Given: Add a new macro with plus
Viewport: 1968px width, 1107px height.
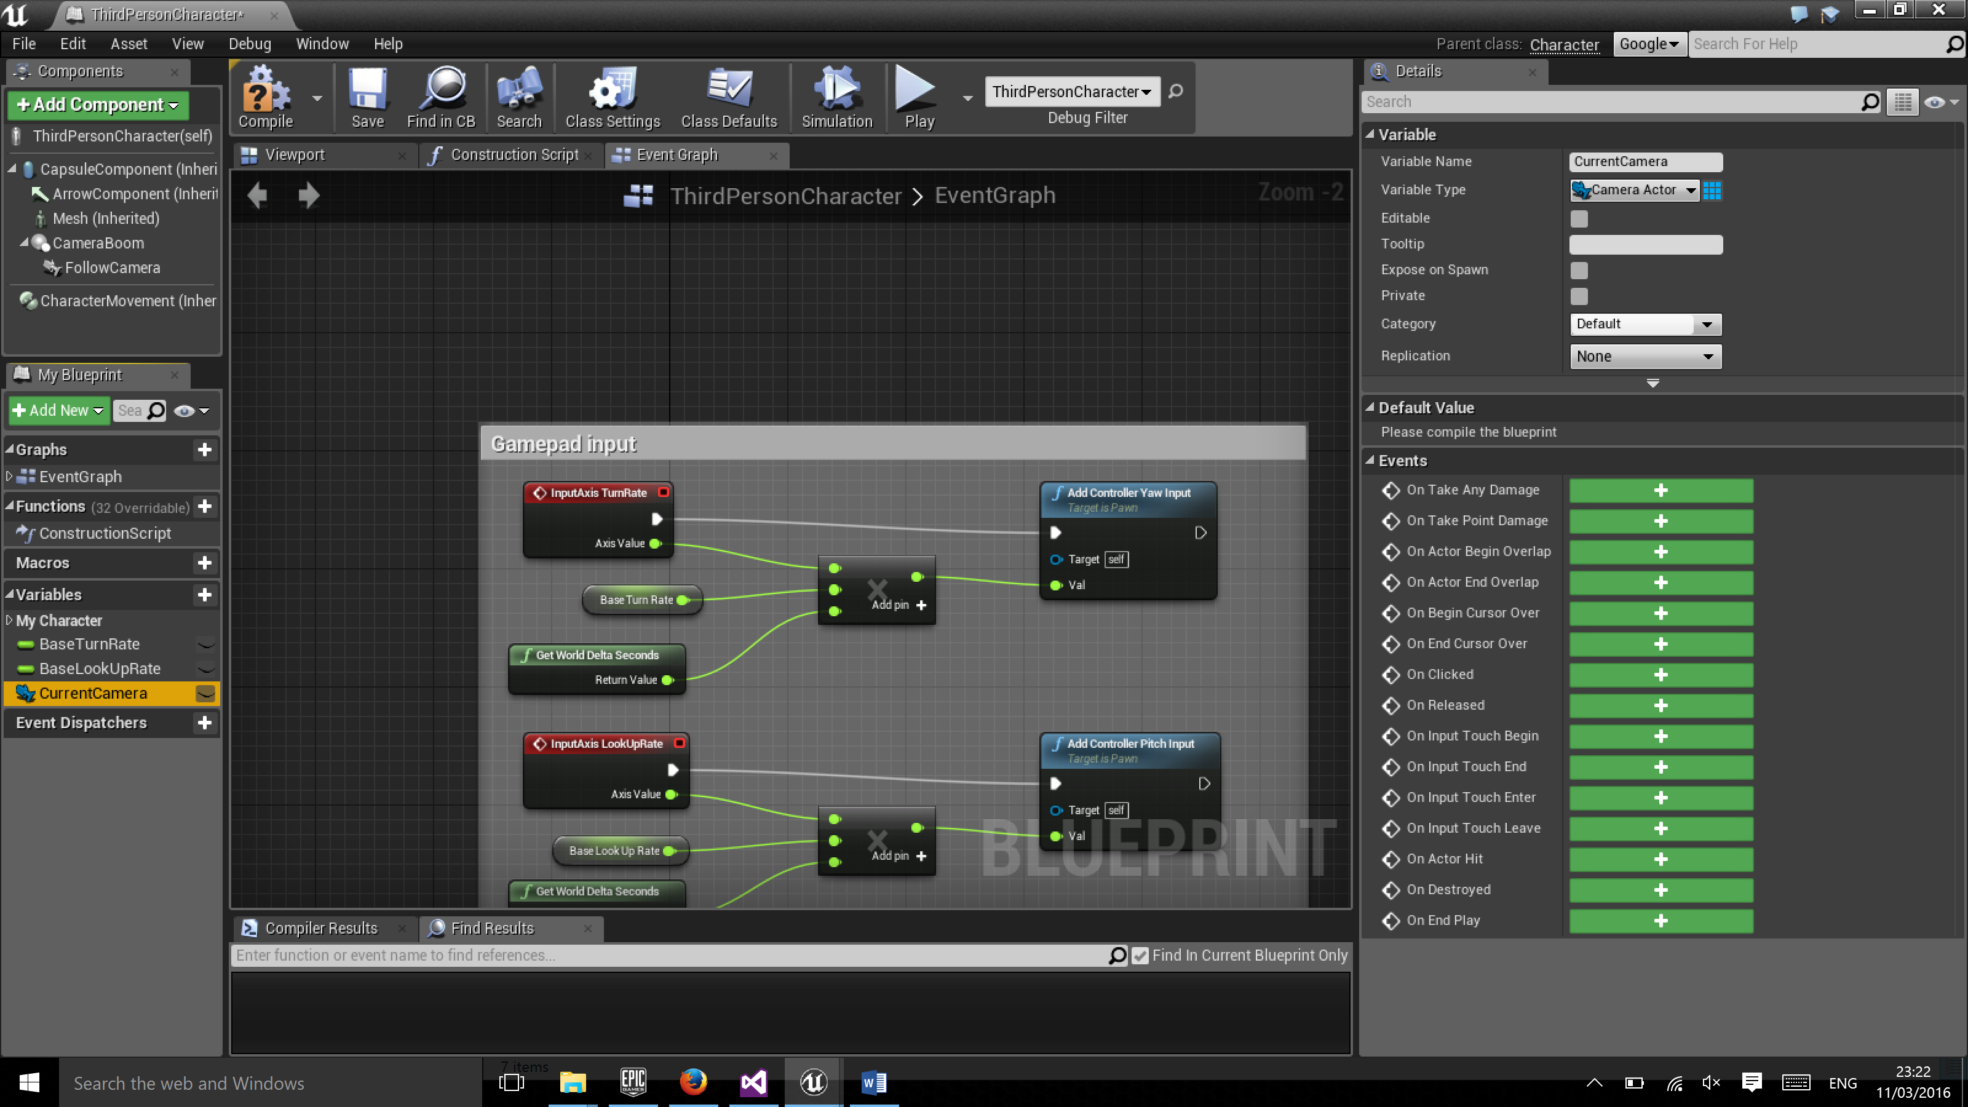Looking at the screenshot, I should click(x=205, y=563).
